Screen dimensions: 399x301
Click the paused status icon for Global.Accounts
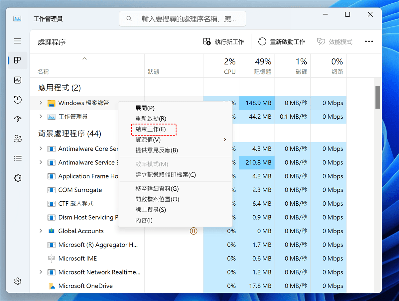point(194,231)
